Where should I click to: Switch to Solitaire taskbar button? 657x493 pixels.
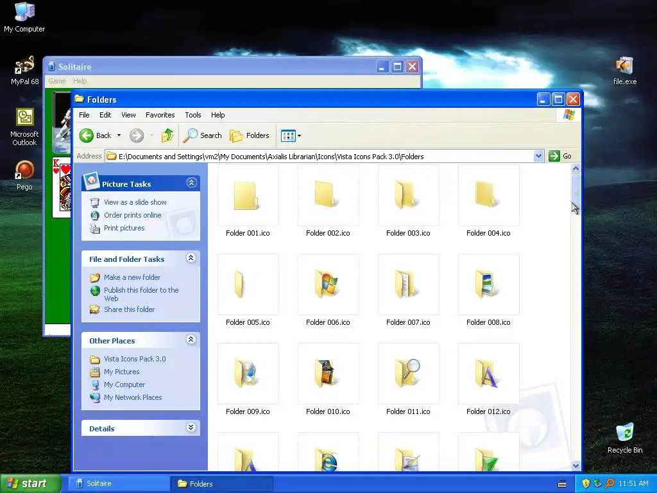[118, 483]
